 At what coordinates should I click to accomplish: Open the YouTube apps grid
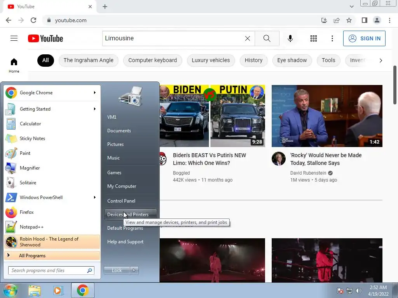tap(314, 38)
